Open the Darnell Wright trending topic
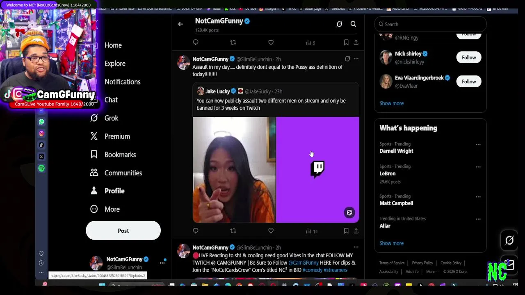Screen dimensions: 525x295 (x=396, y=151)
